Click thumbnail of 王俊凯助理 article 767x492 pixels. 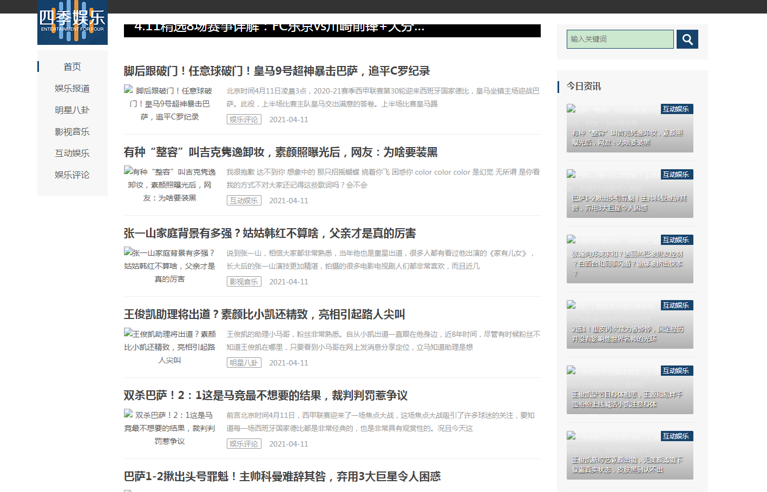coord(170,347)
